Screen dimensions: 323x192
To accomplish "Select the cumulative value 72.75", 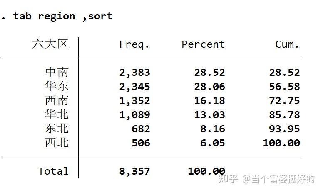I will [x=284, y=101].
